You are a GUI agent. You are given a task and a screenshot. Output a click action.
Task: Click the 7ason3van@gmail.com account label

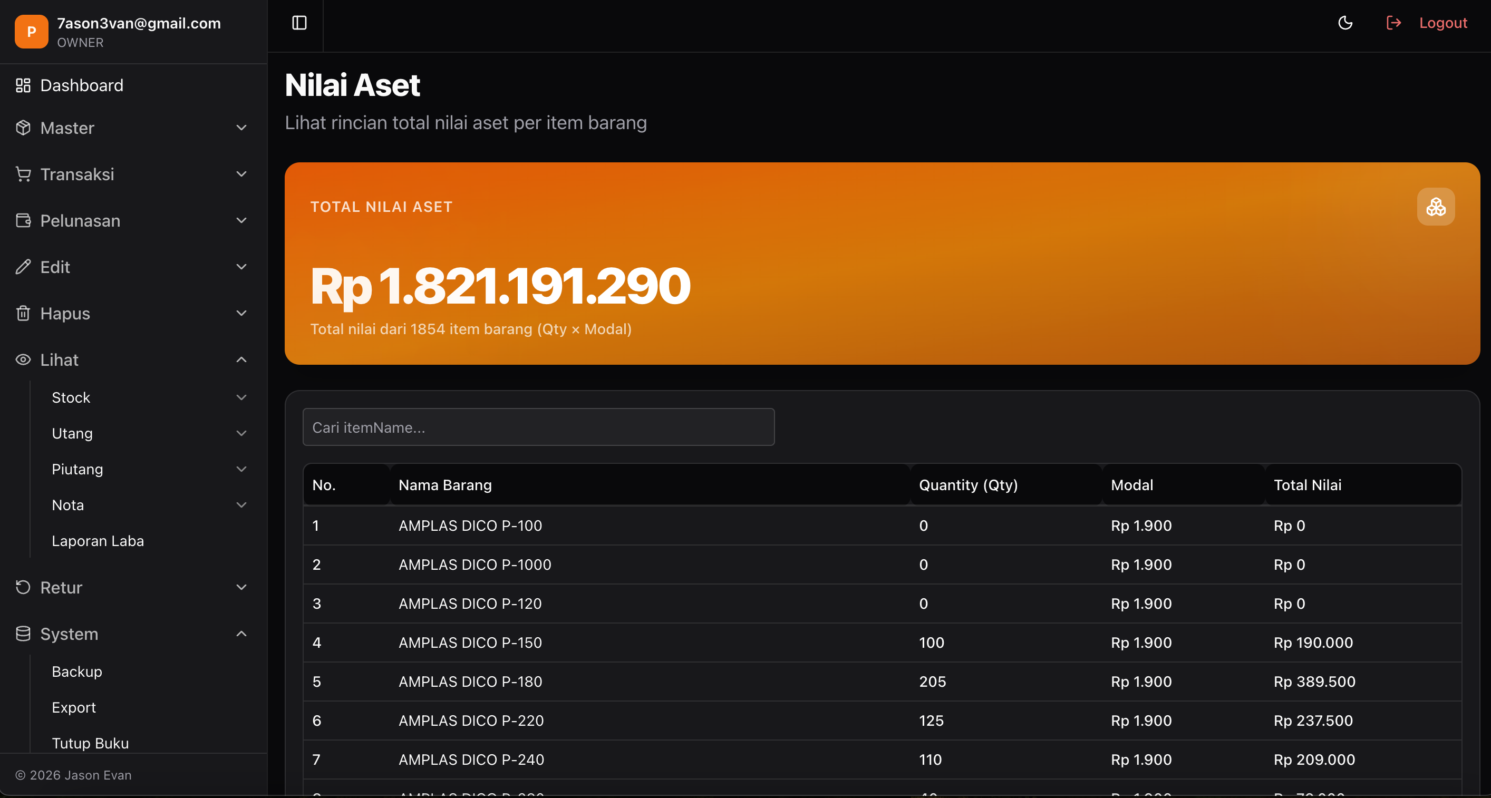[x=139, y=23]
